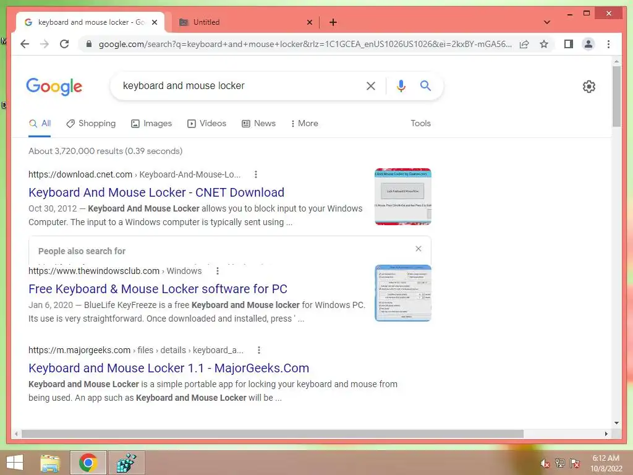Open File Explorer from taskbar
Image resolution: width=633 pixels, height=475 pixels.
(x=50, y=463)
